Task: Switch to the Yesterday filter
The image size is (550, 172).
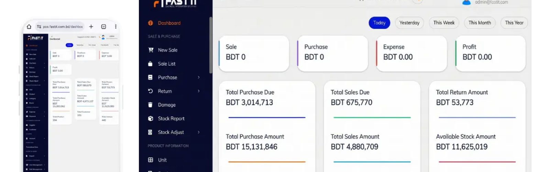Action: 409,23
